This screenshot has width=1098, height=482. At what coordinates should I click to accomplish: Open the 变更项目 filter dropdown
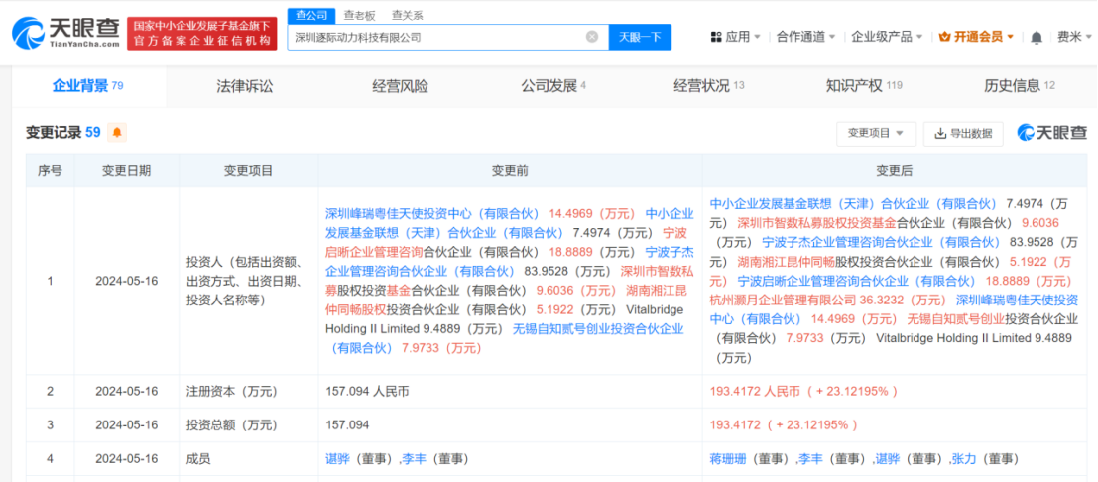tap(876, 133)
